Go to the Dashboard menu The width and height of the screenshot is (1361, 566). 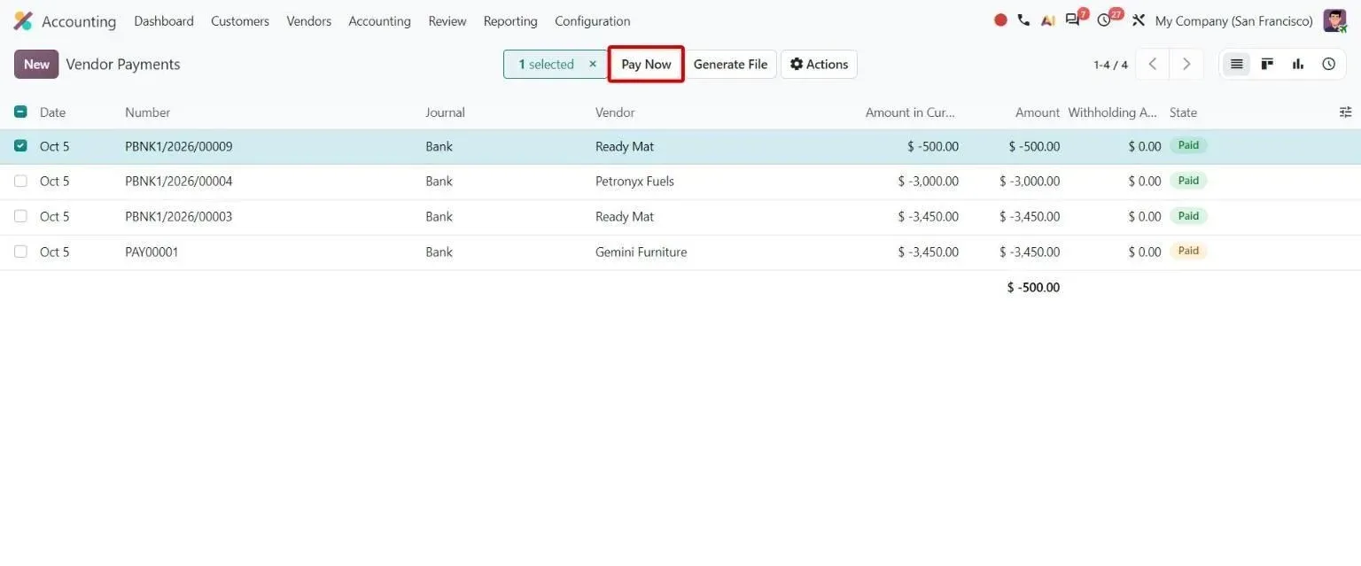[164, 20]
